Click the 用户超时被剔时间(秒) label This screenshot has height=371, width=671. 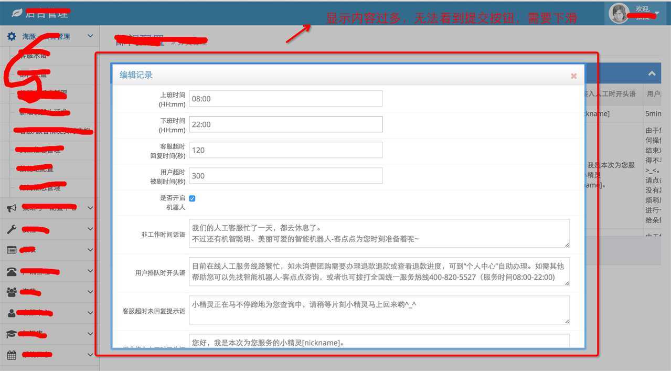pyautogui.click(x=168, y=177)
